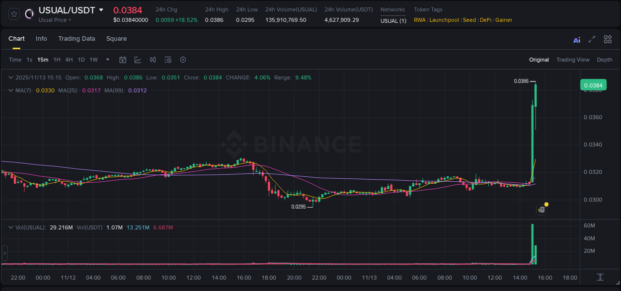Select the 1H timeframe

coord(57,60)
